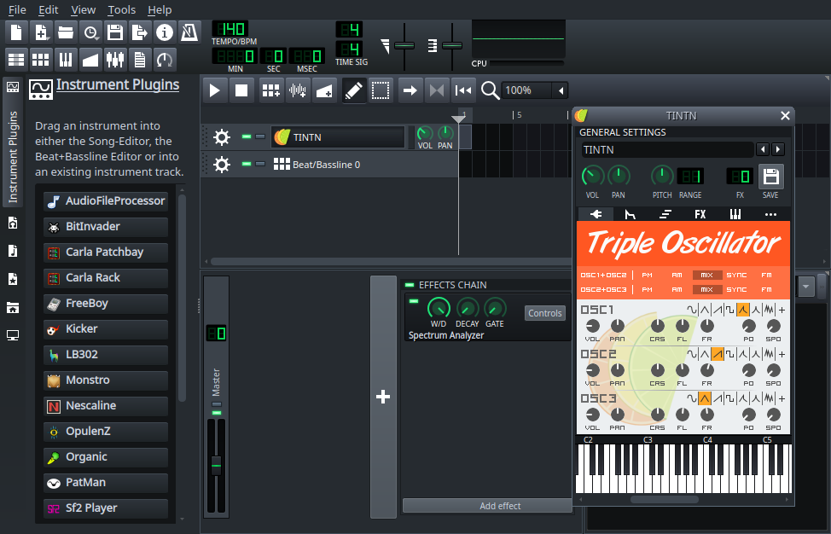
Task: Open new-from-template dropdown
Action: click(41, 33)
